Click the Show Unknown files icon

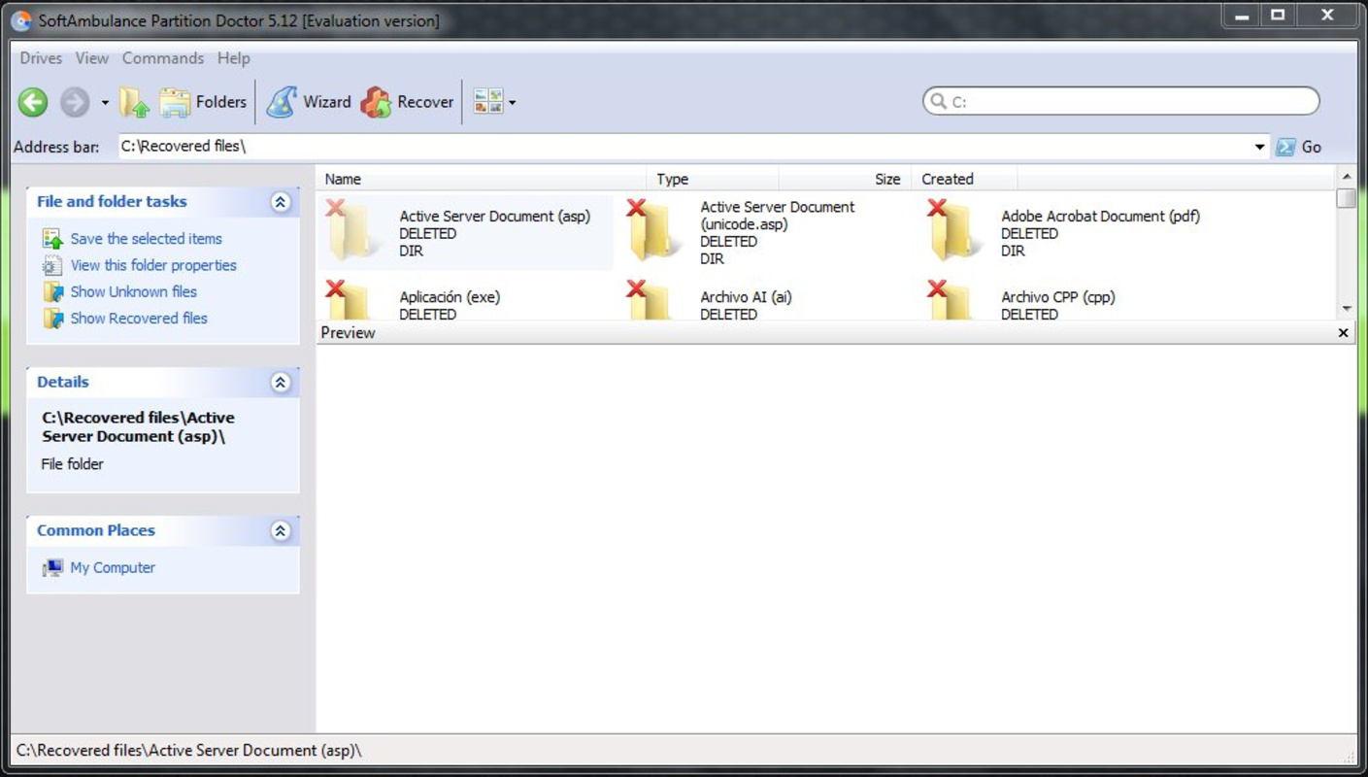tap(52, 292)
